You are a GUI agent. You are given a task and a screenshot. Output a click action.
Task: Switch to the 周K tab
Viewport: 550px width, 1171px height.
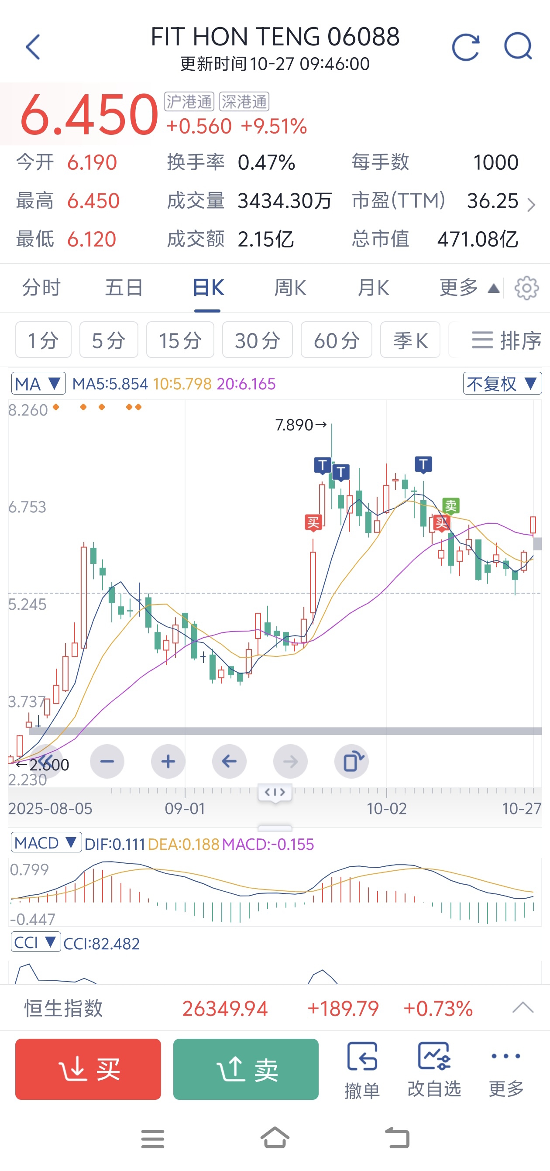[290, 288]
